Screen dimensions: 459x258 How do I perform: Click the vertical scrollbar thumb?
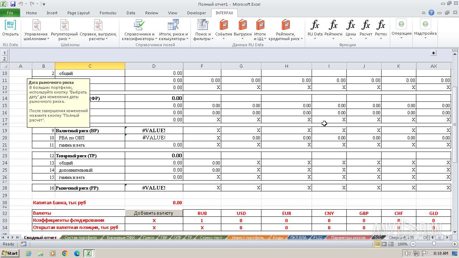coord(455,125)
